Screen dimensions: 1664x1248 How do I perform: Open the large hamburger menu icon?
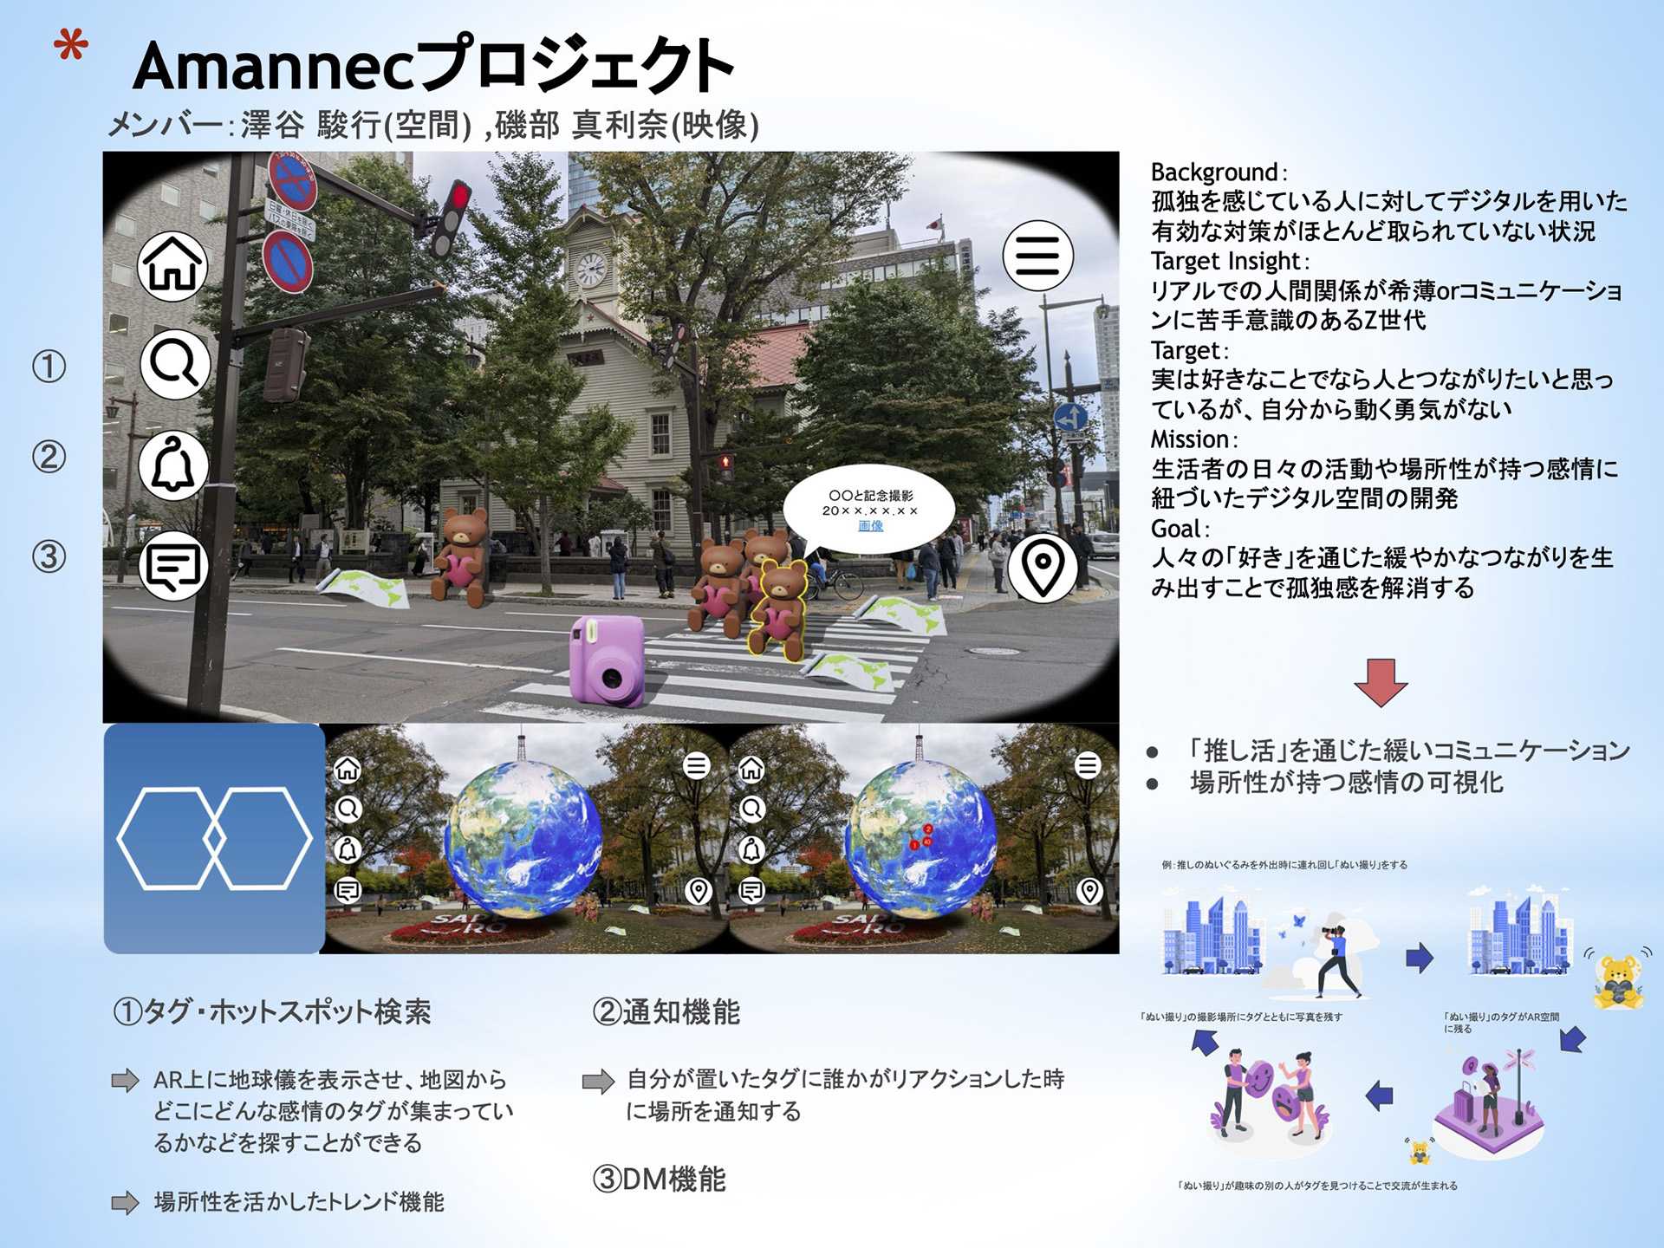point(1037,256)
